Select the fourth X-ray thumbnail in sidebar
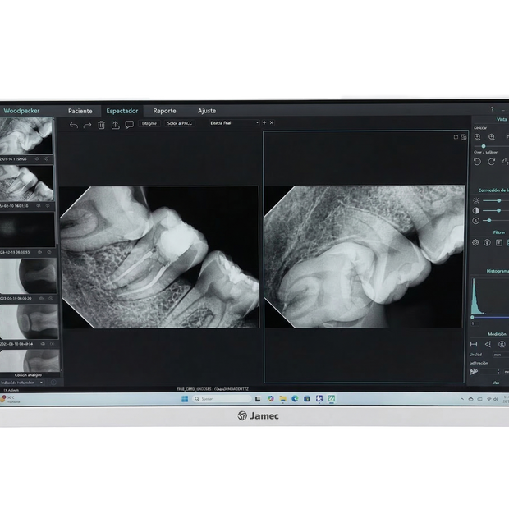This screenshot has height=509, width=509. coord(28,276)
